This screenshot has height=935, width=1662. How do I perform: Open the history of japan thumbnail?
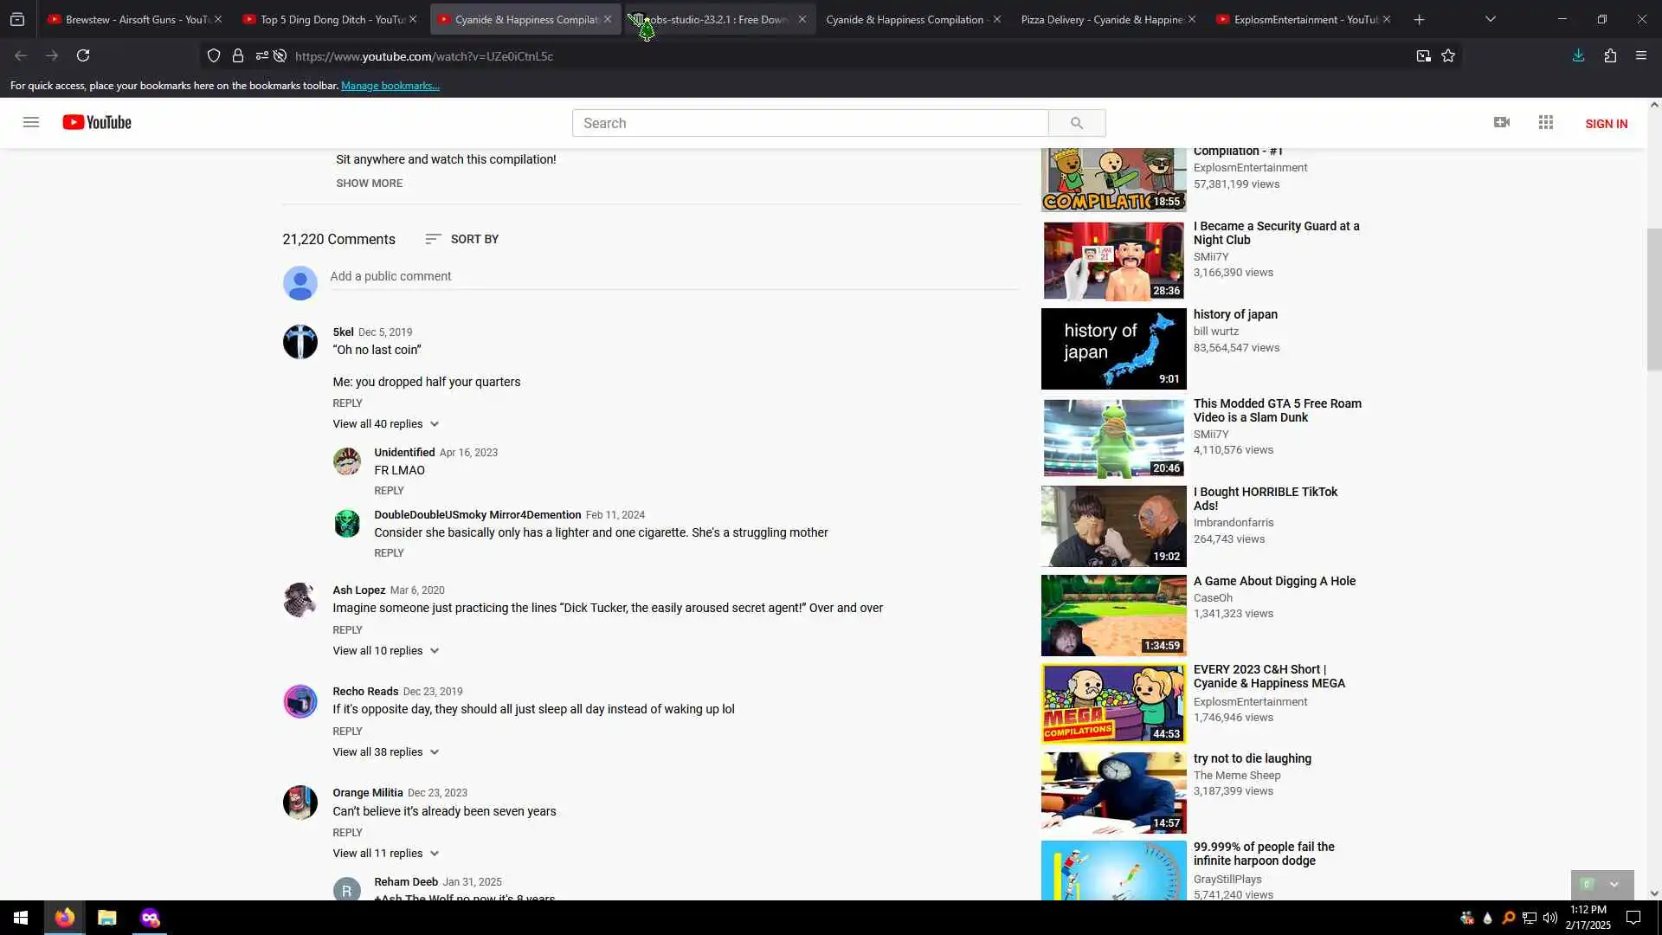tap(1113, 349)
